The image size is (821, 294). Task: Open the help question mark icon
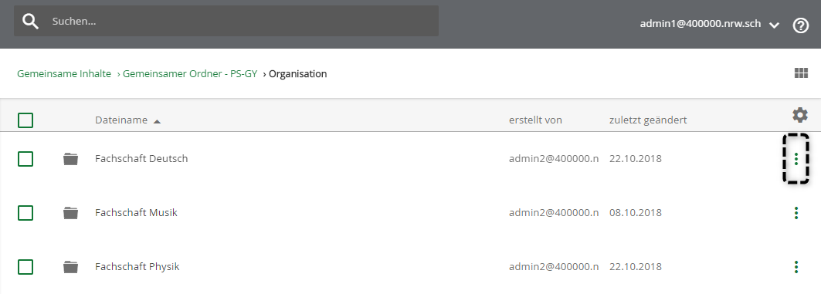point(801,25)
